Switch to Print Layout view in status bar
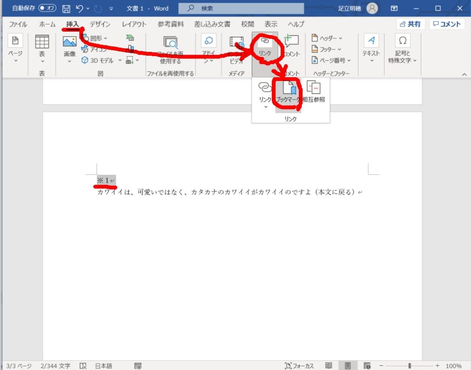 348,366
